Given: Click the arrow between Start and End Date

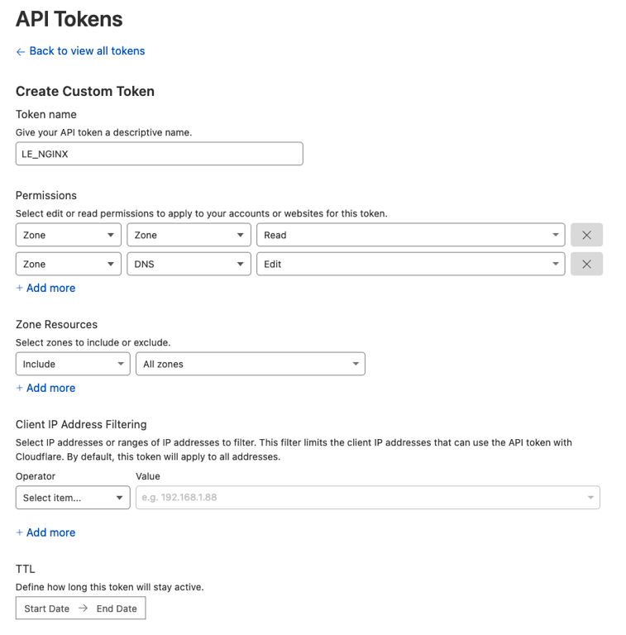Looking at the screenshot, I should pos(83,609).
